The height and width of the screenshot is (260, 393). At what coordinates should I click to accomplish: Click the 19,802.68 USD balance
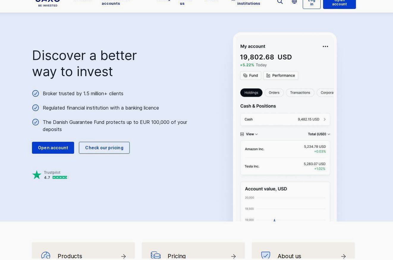pyautogui.click(x=266, y=57)
